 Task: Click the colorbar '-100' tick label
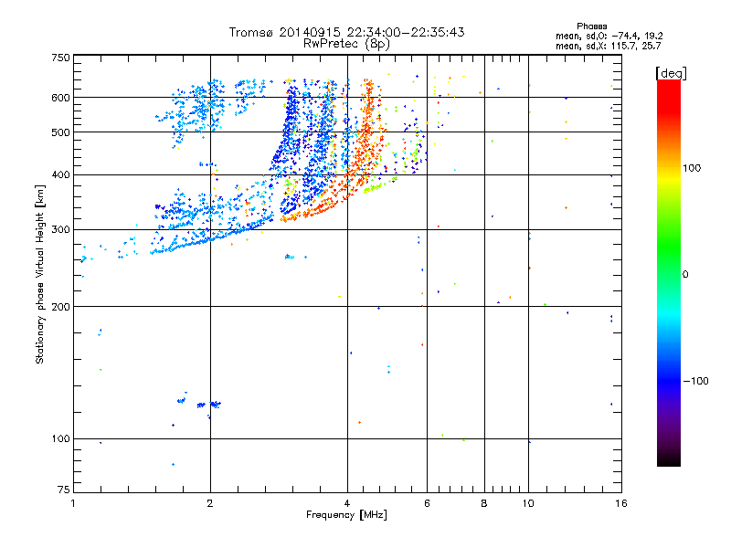click(695, 381)
